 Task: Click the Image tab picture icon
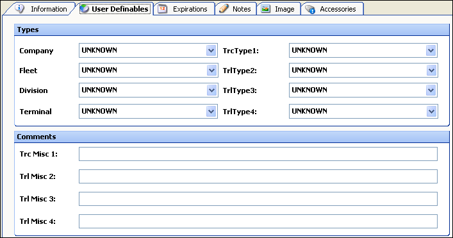coord(265,9)
